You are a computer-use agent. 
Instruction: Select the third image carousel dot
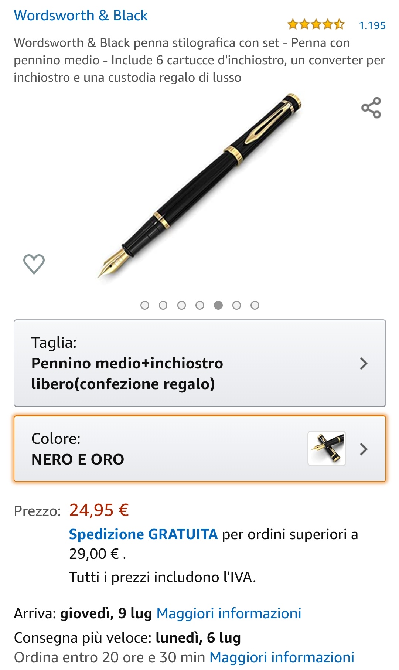181,305
